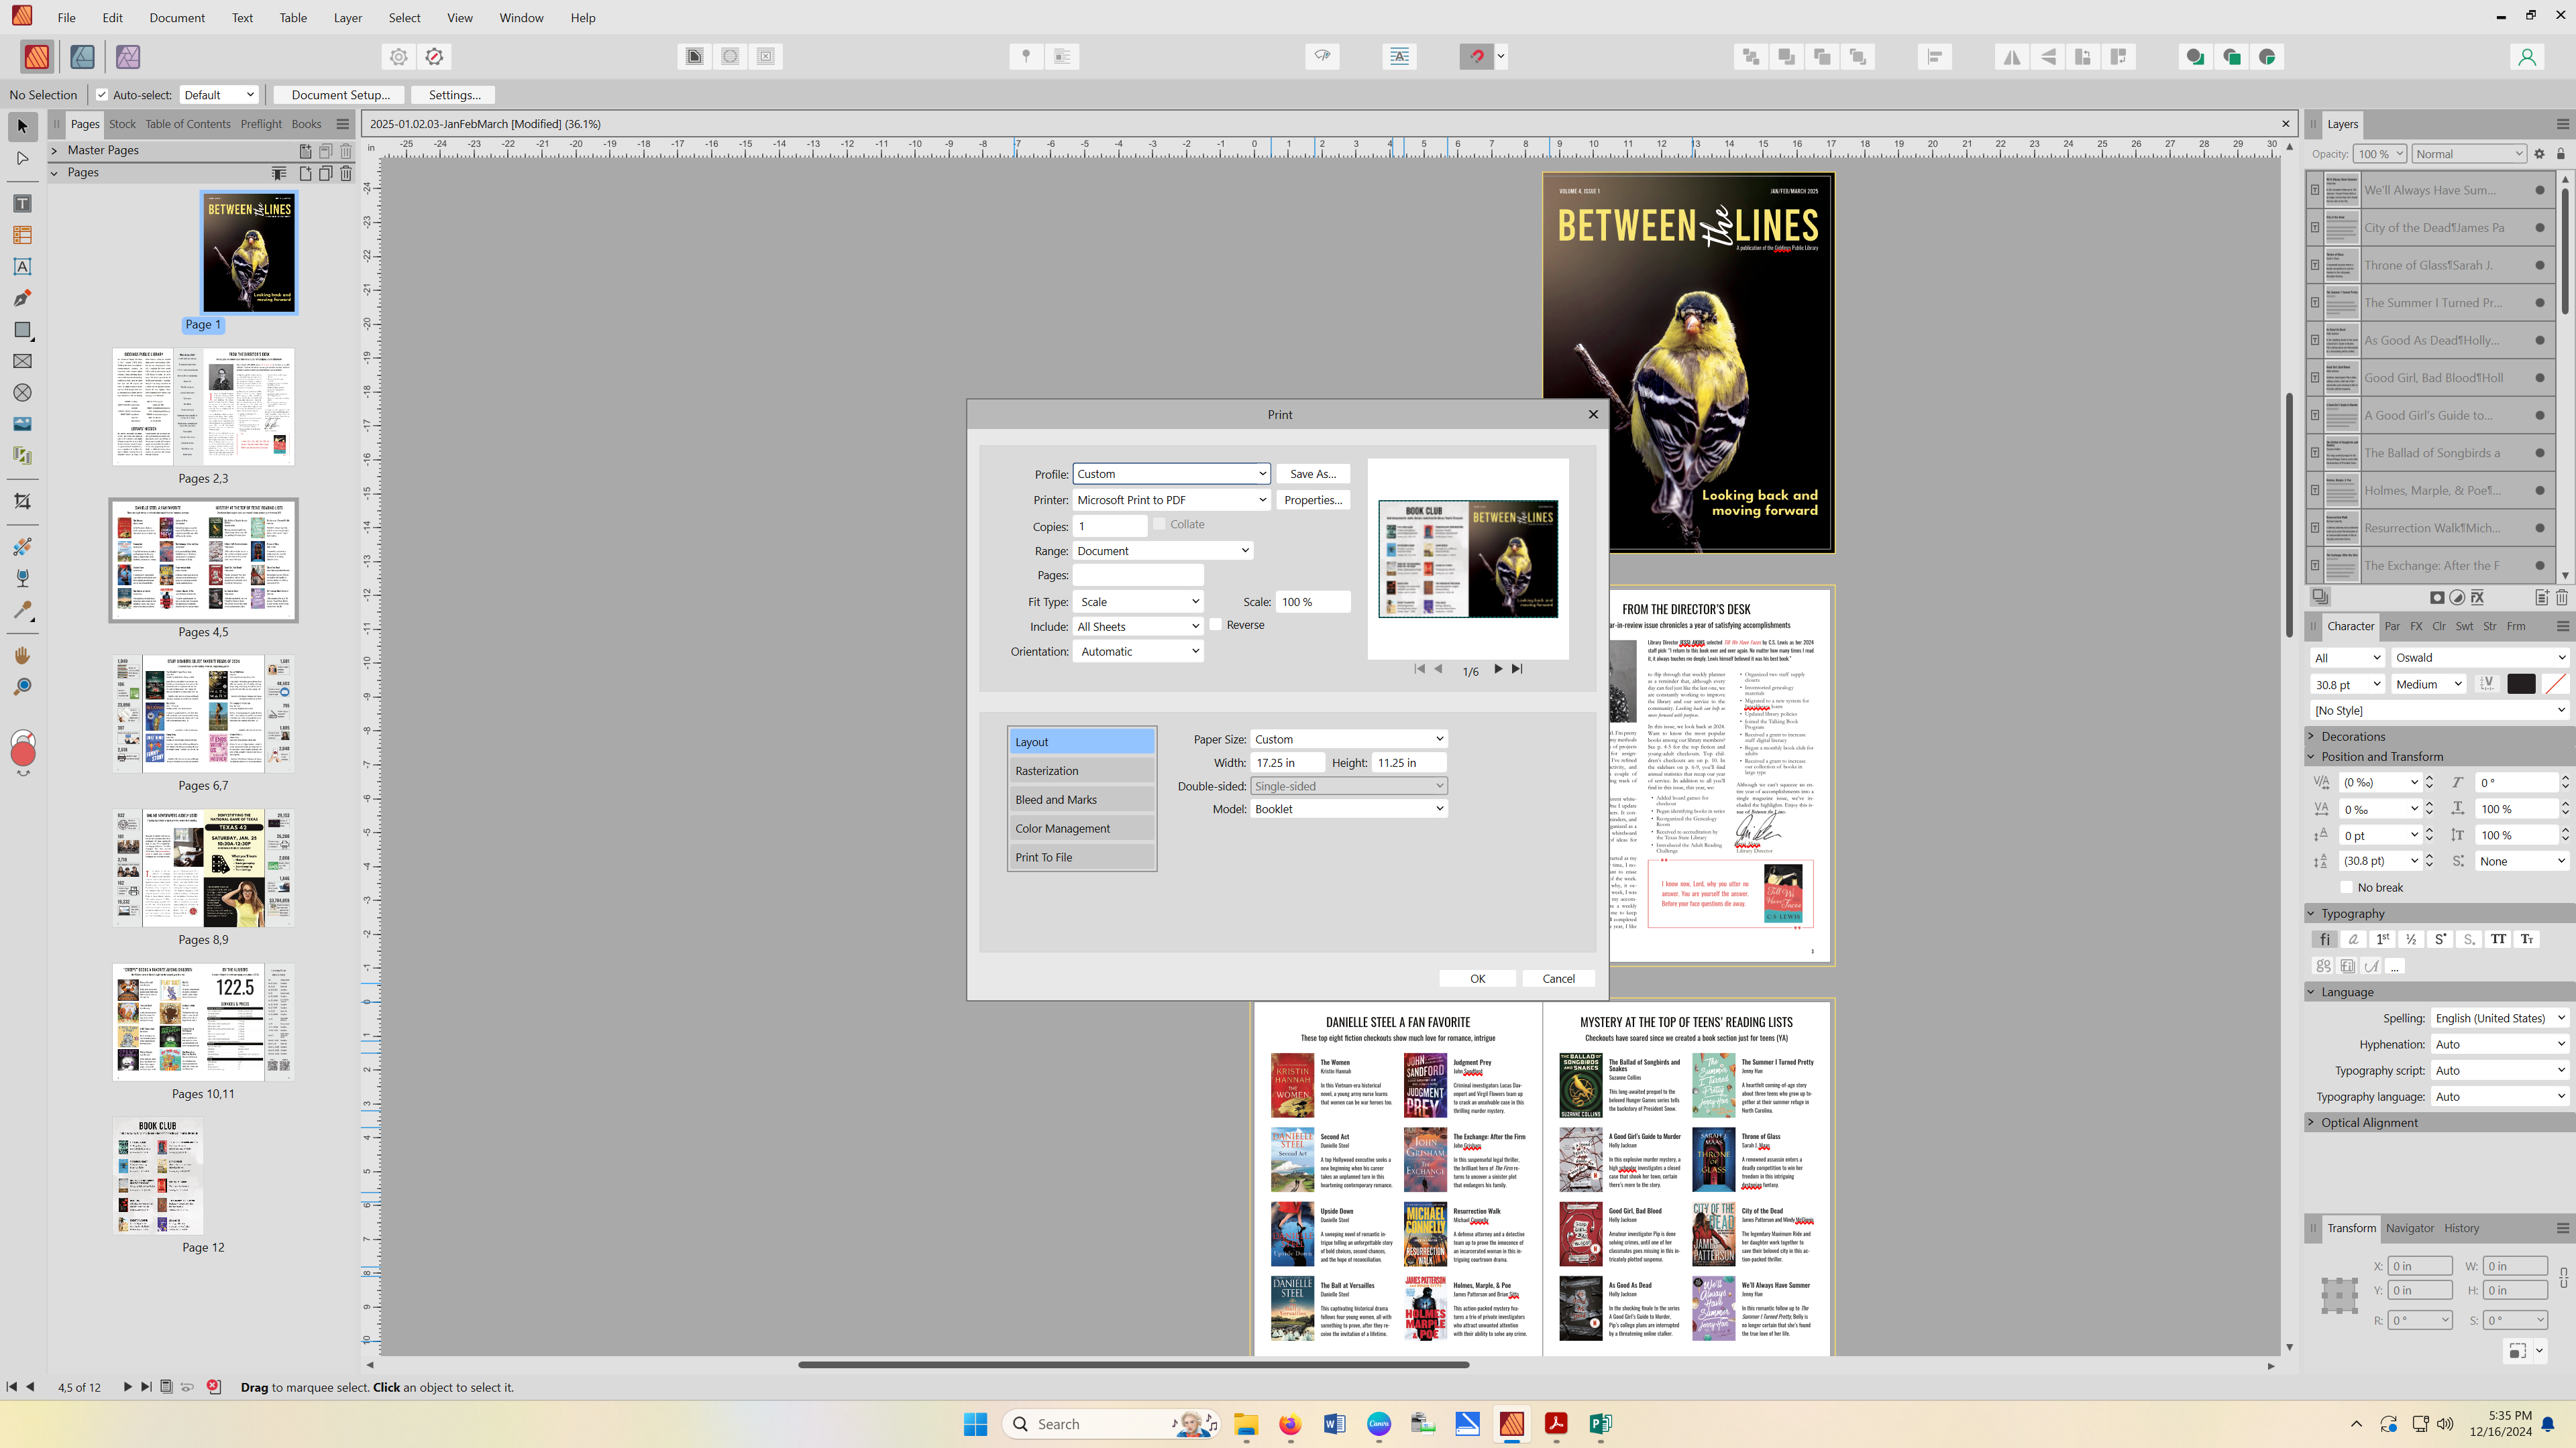Open the account icon at top right
The width and height of the screenshot is (2576, 1448).
(x=2526, y=57)
